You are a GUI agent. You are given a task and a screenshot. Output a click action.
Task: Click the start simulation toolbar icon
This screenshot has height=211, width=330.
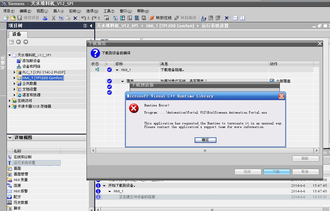137,18
